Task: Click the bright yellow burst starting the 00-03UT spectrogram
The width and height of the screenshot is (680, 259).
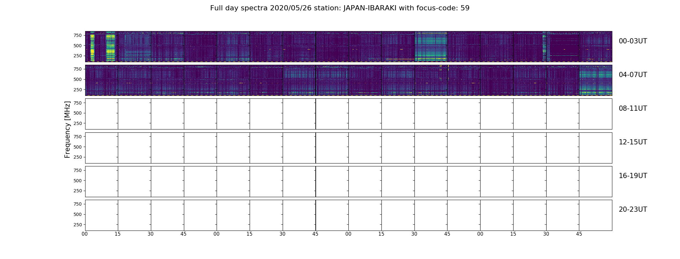Action: tap(92, 47)
